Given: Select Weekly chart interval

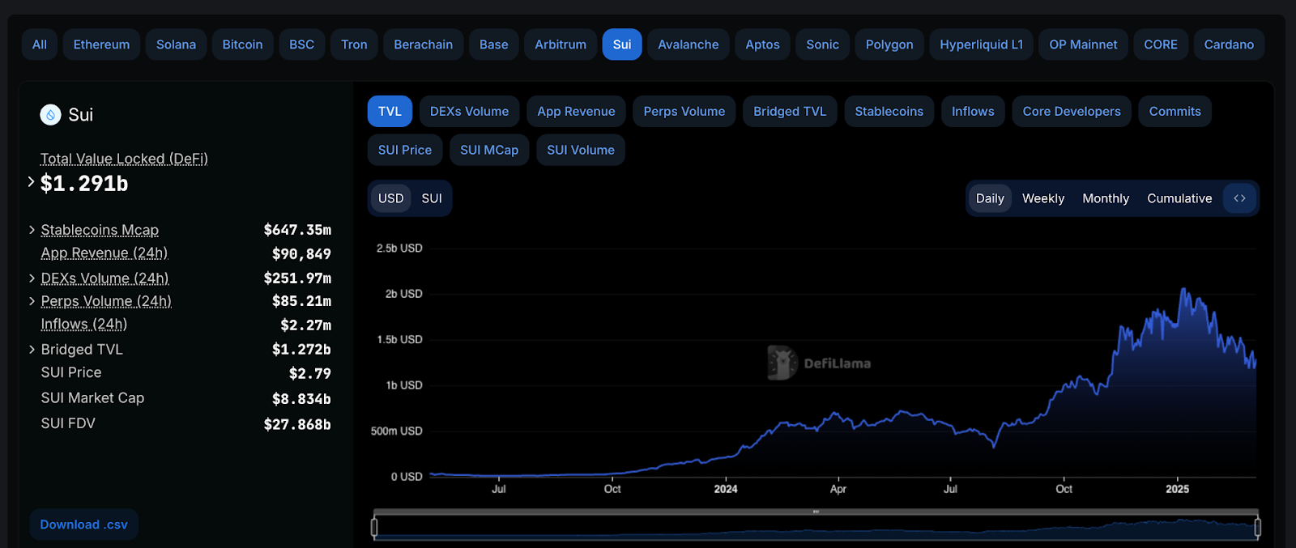Looking at the screenshot, I should tap(1043, 198).
